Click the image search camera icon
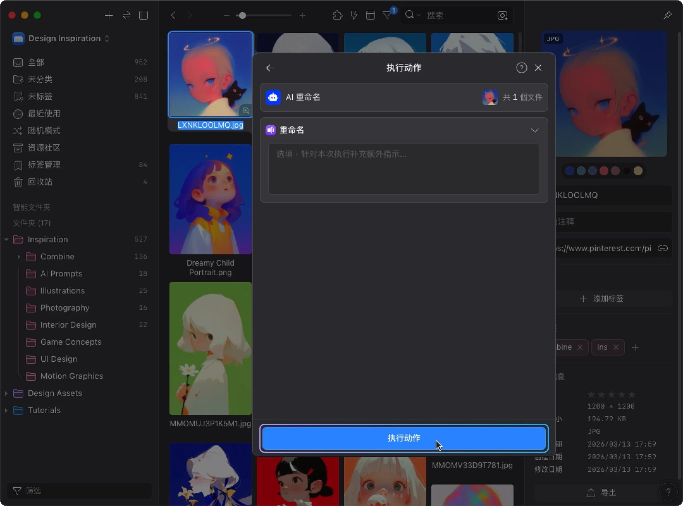Image resolution: width=683 pixels, height=506 pixels. point(502,15)
